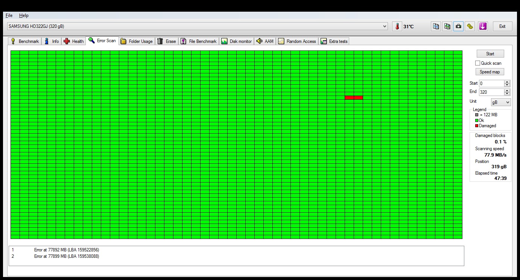
Task: Expand the SAMSUNG HD322GJ drive dropdown
Action: pyautogui.click(x=385, y=26)
